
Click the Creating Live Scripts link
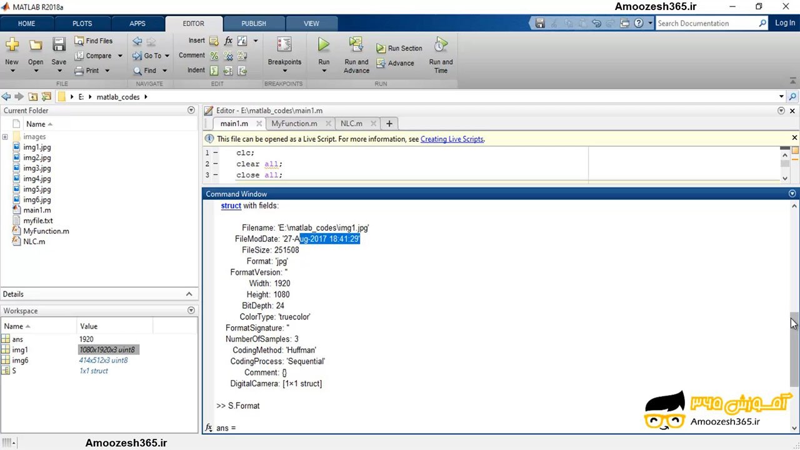click(452, 139)
